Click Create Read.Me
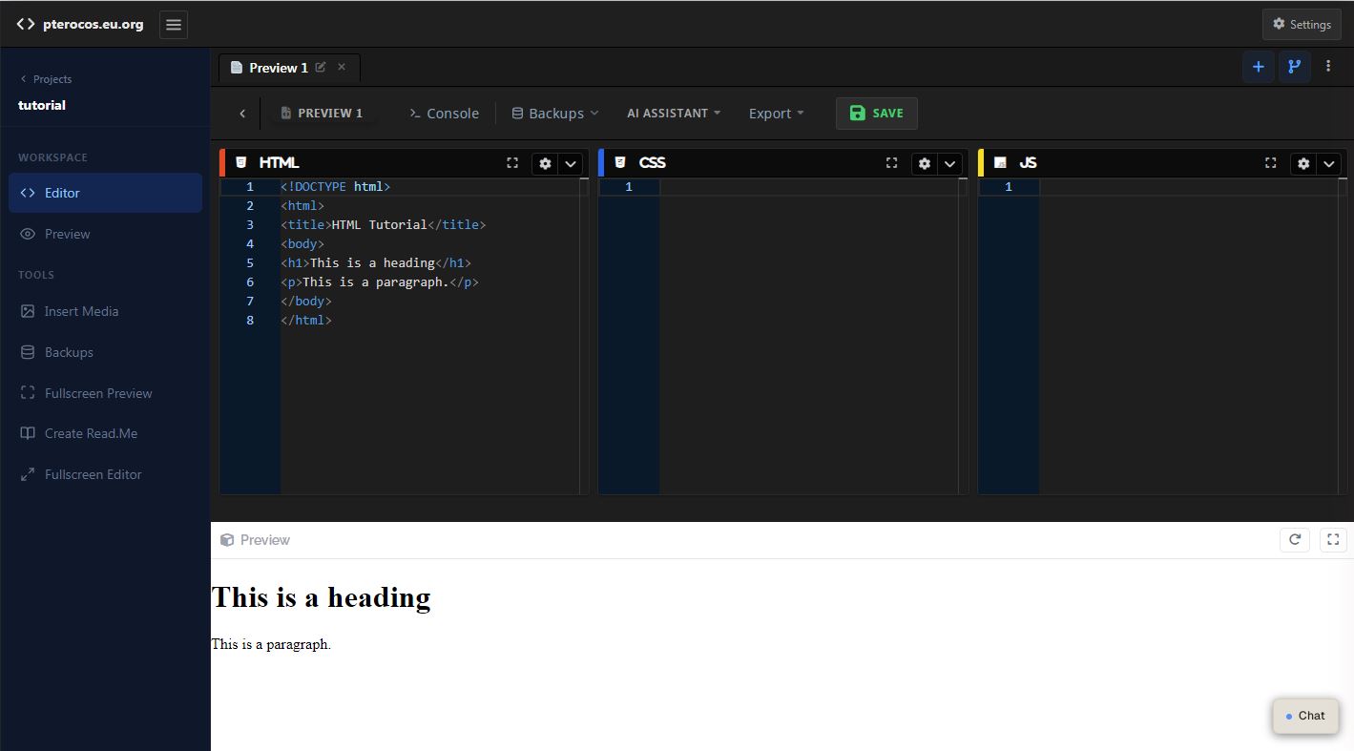This screenshot has width=1354, height=751. (x=105, y=433)
